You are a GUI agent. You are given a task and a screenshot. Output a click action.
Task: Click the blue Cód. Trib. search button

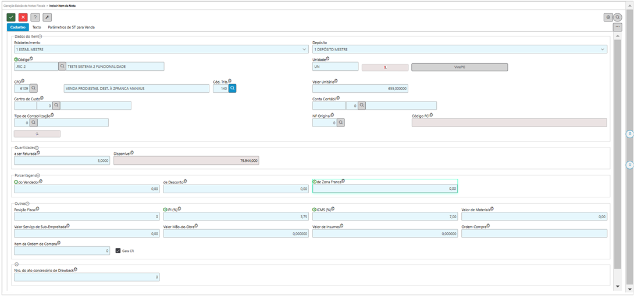[x=232, y=89]
